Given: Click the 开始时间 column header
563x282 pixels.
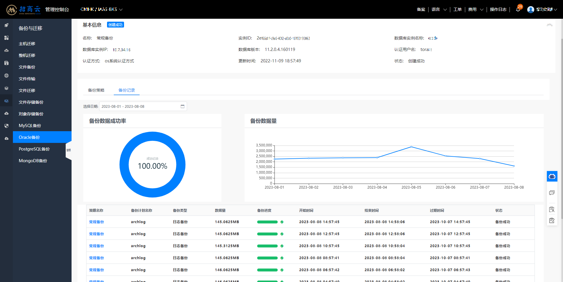Looking at the screenshot, I should coord(306,210).
